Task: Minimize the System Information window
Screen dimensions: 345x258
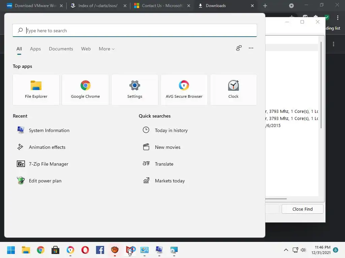Action: pyautogui.click(x=287, y=22)
